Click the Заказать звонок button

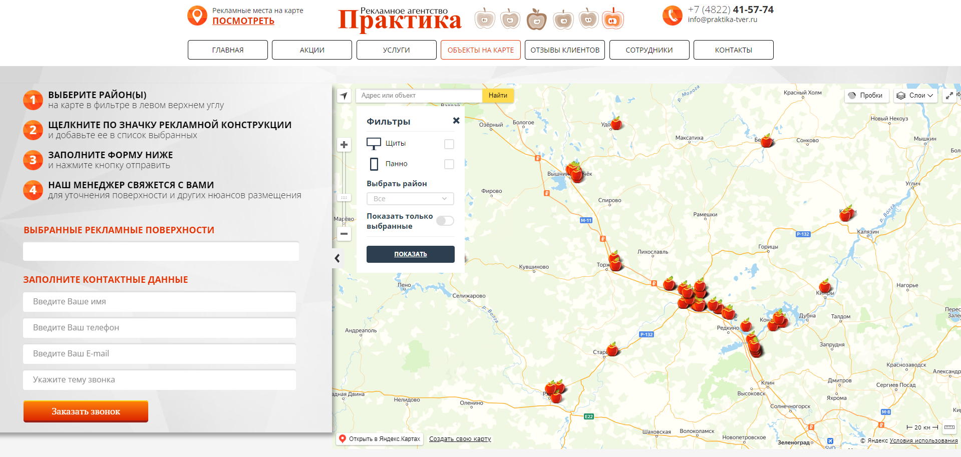pyautogui.click(x=85, y=411)
